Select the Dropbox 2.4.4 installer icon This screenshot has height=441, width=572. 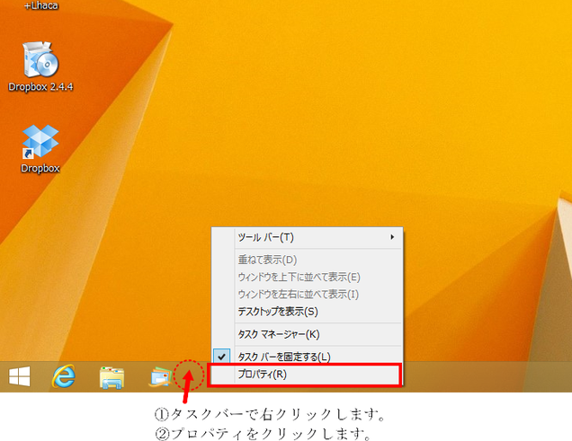40,66
